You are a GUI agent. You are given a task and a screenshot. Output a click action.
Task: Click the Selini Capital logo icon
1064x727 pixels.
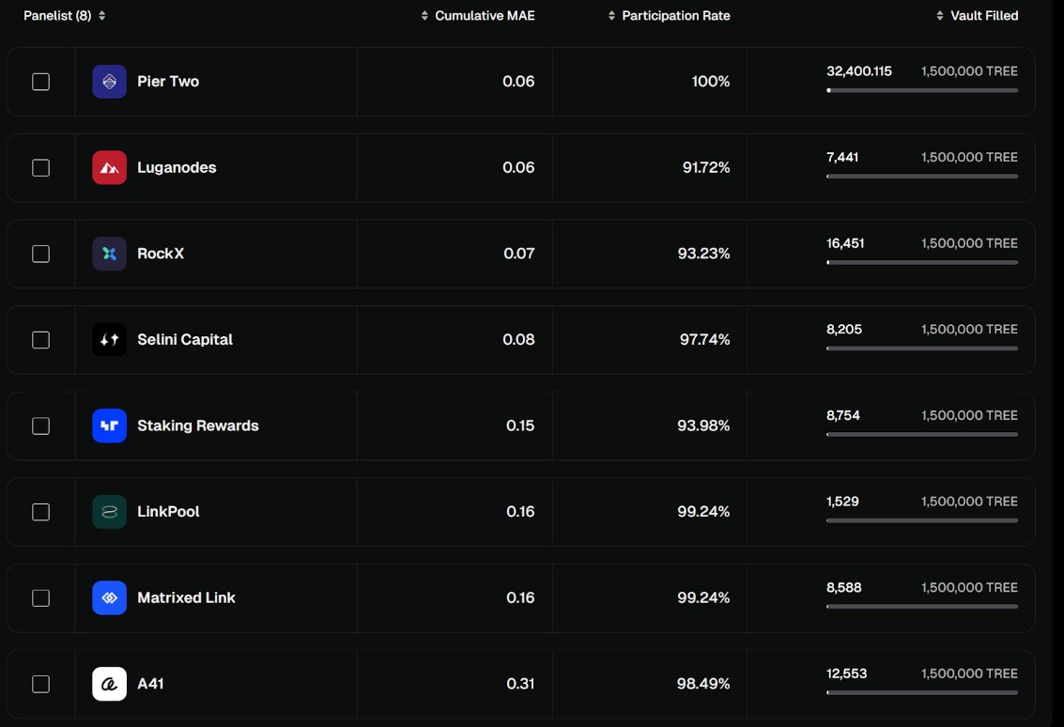coord(109,339)
